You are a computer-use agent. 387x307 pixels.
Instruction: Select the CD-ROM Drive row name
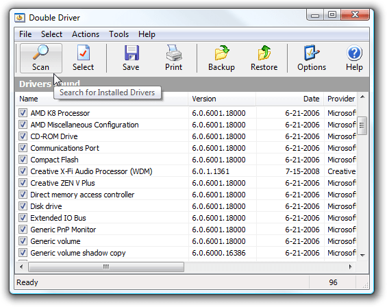point(54,136)
